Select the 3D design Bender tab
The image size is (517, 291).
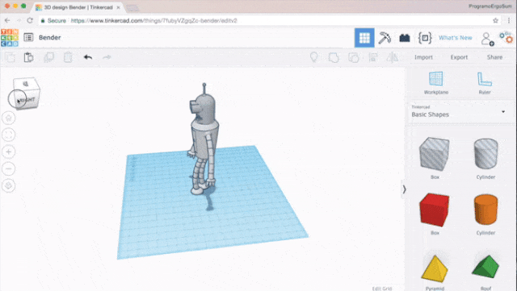point(78,7)
